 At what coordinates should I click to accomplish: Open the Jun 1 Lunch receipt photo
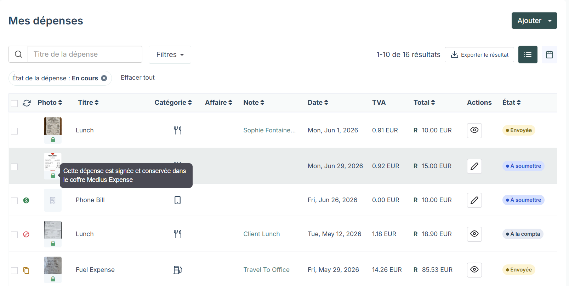53,126
